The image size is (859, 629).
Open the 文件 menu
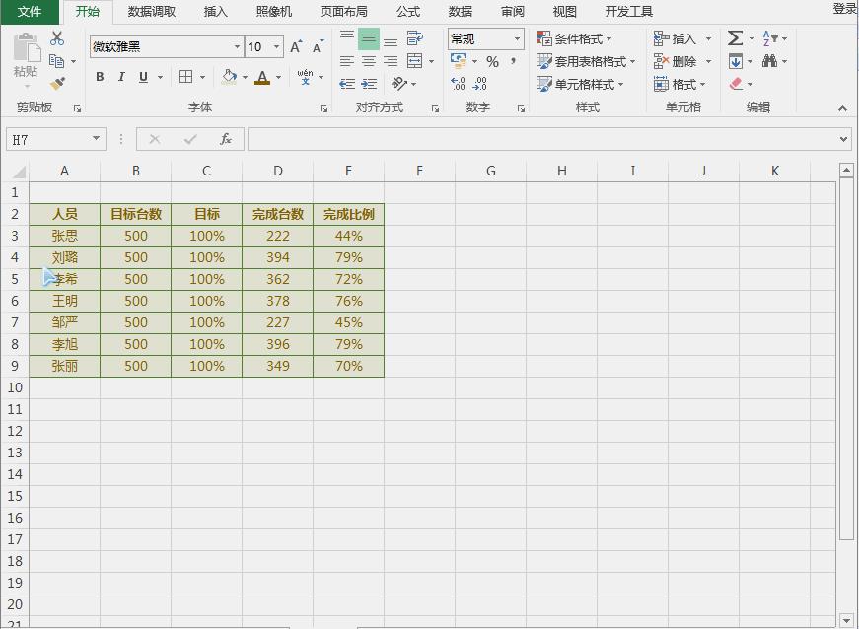(29, 12)
